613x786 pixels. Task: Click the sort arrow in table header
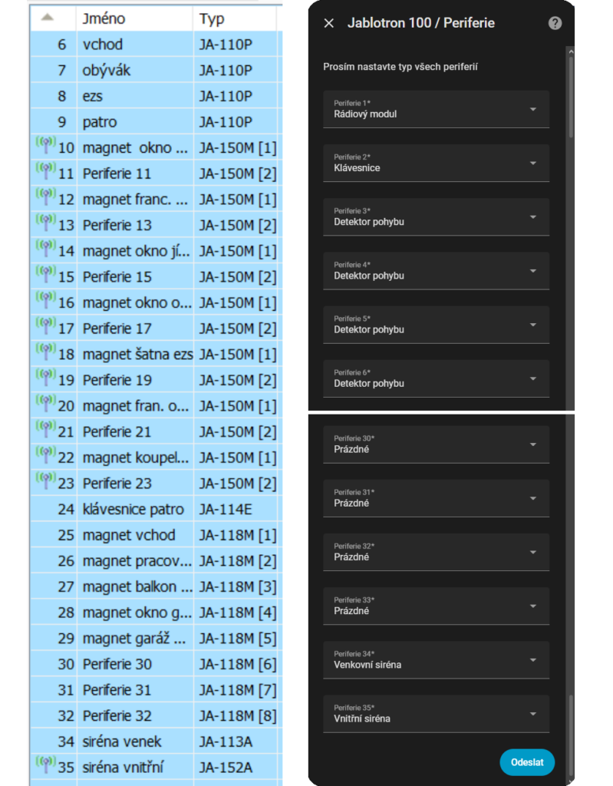click(x=47, y=18)
